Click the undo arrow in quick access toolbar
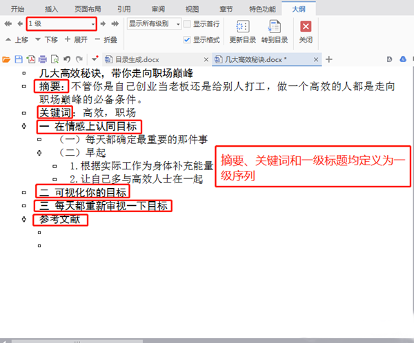Viewport: 414px width, 343px height. (66, 60)
